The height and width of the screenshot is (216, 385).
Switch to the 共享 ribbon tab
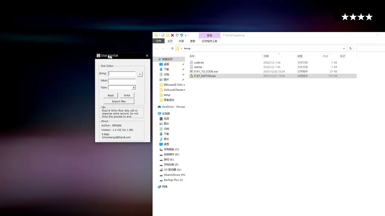(x=181, y=41)
